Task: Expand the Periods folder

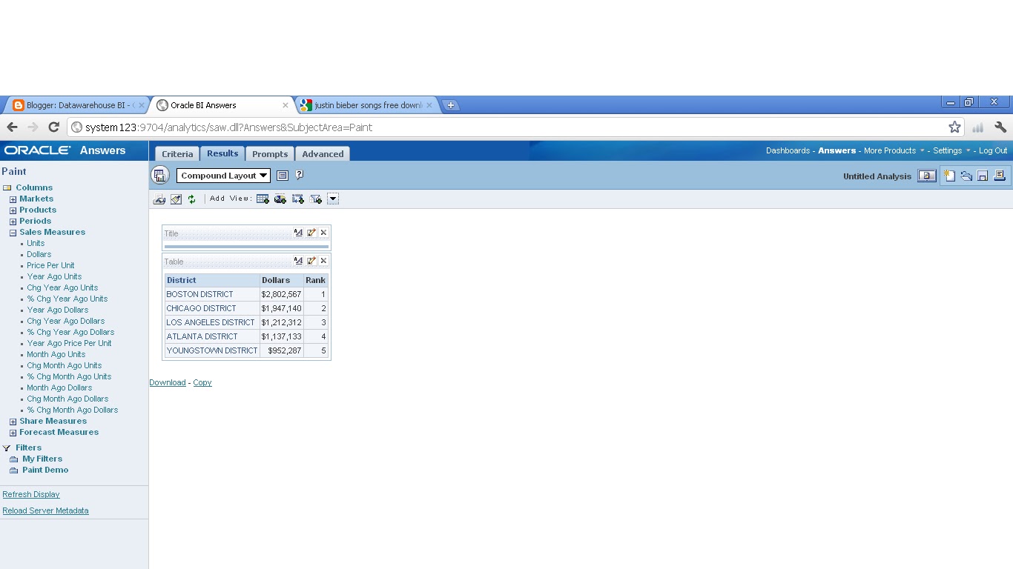Action: pyautogui.click(x=13, y=222)
